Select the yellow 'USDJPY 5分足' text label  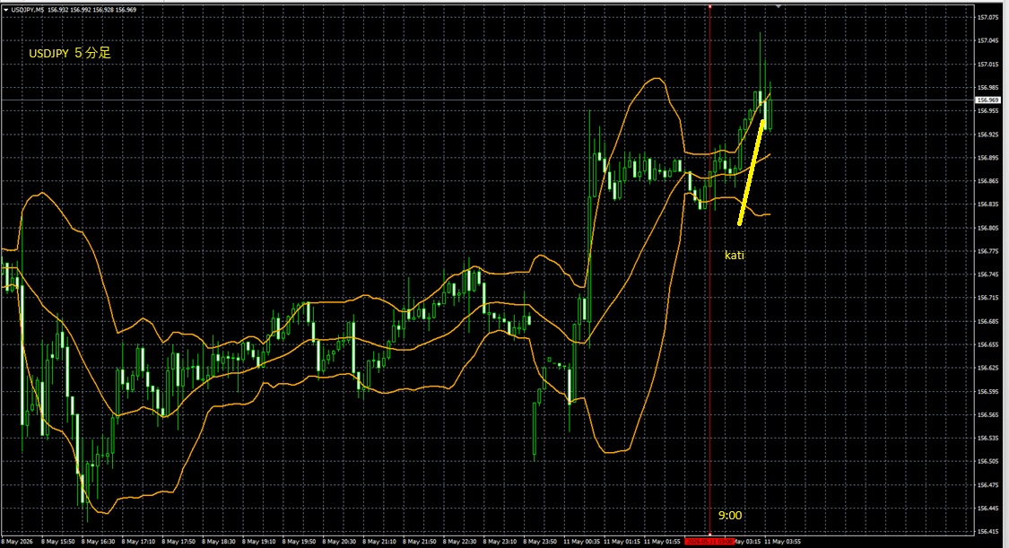(69, 54)
